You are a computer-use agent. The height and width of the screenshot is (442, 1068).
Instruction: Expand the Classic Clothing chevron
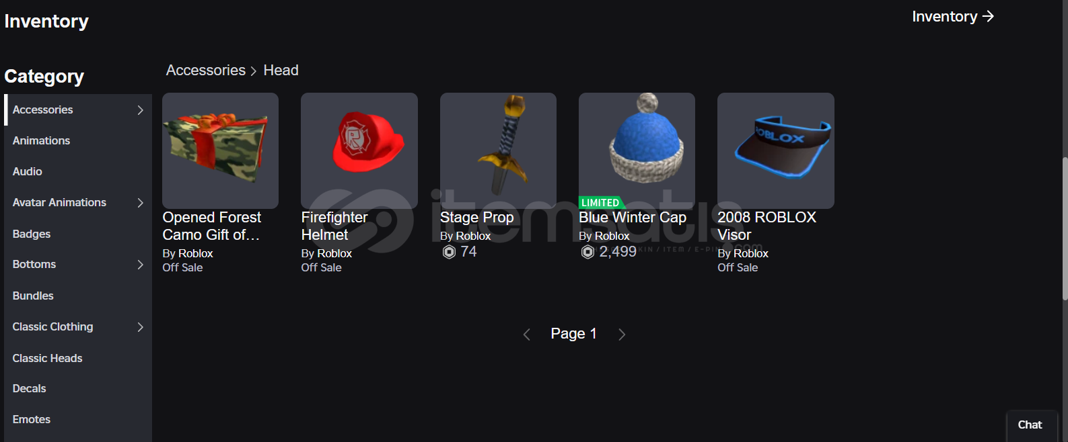click(x=140, y=327)
